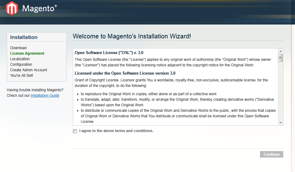295x172 pixels.
Task: Click the Continue button
Action: pyautogui.click(x=271, y=154)
